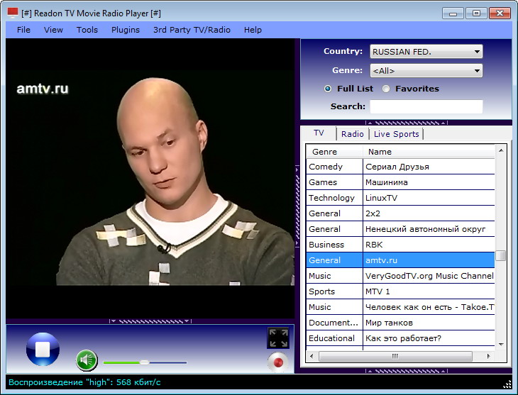Open the Country dropdown showing RUSSIAN FED.

coord(426,52)
